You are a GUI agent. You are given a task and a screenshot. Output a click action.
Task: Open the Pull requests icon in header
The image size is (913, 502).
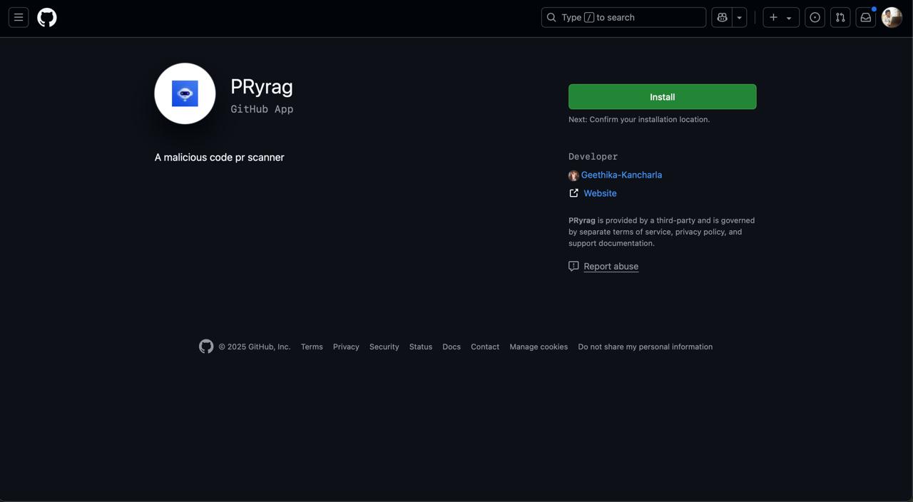click(840, 17)
